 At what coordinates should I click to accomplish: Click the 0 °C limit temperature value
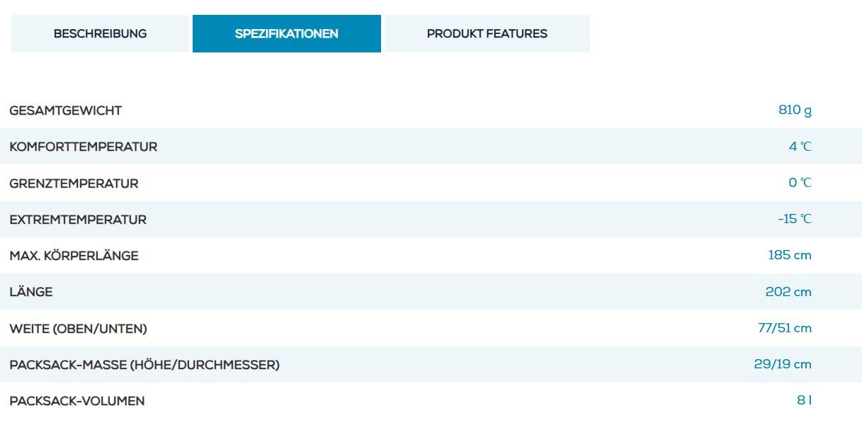800,183
